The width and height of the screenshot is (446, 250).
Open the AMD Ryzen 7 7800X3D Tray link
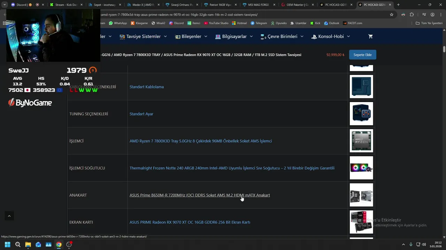201,141
